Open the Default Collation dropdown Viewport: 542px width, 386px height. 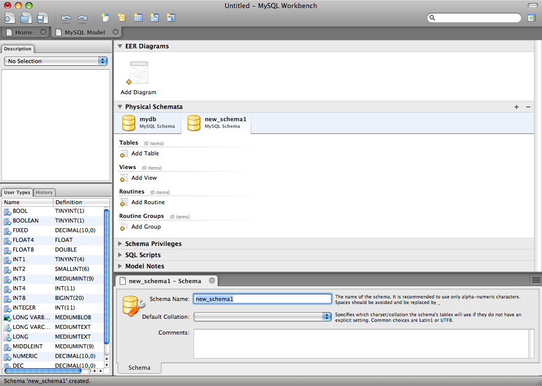[x=262, y=317]
